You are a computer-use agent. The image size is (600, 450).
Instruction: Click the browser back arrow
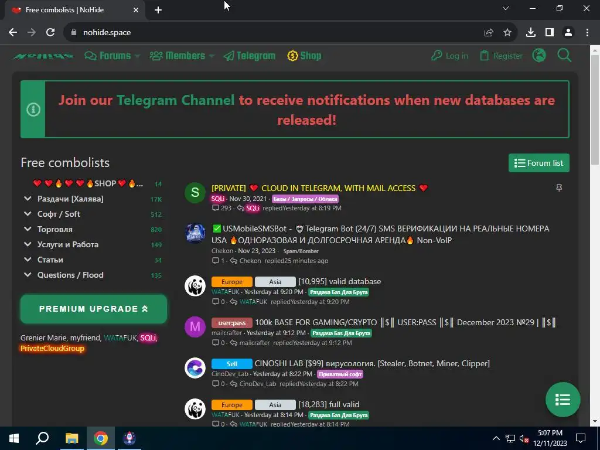[13, 33]
